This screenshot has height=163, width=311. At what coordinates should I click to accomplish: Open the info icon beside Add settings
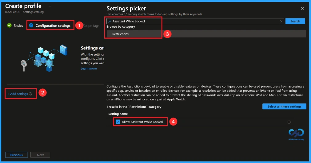pos(30,94)
